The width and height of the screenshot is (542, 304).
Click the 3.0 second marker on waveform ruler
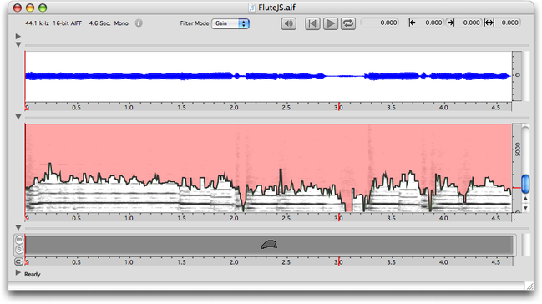[x=338, y=108]
